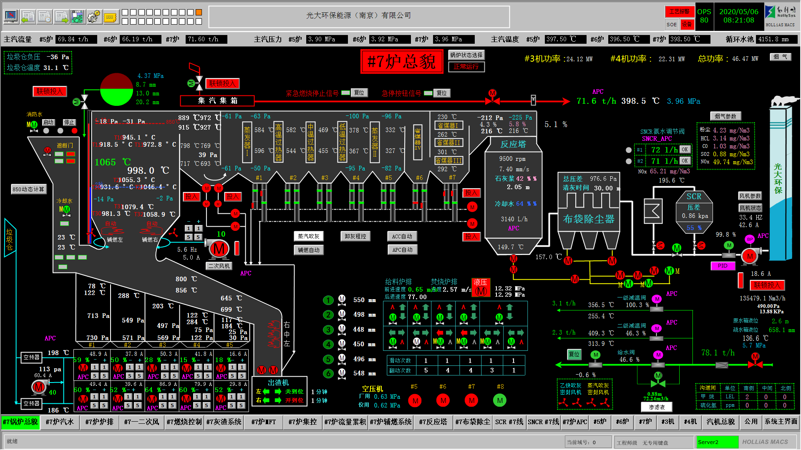Viewport: 801px width, 450px height.
Task: Switch to the #7反应塔 tab
Action: 433,422
